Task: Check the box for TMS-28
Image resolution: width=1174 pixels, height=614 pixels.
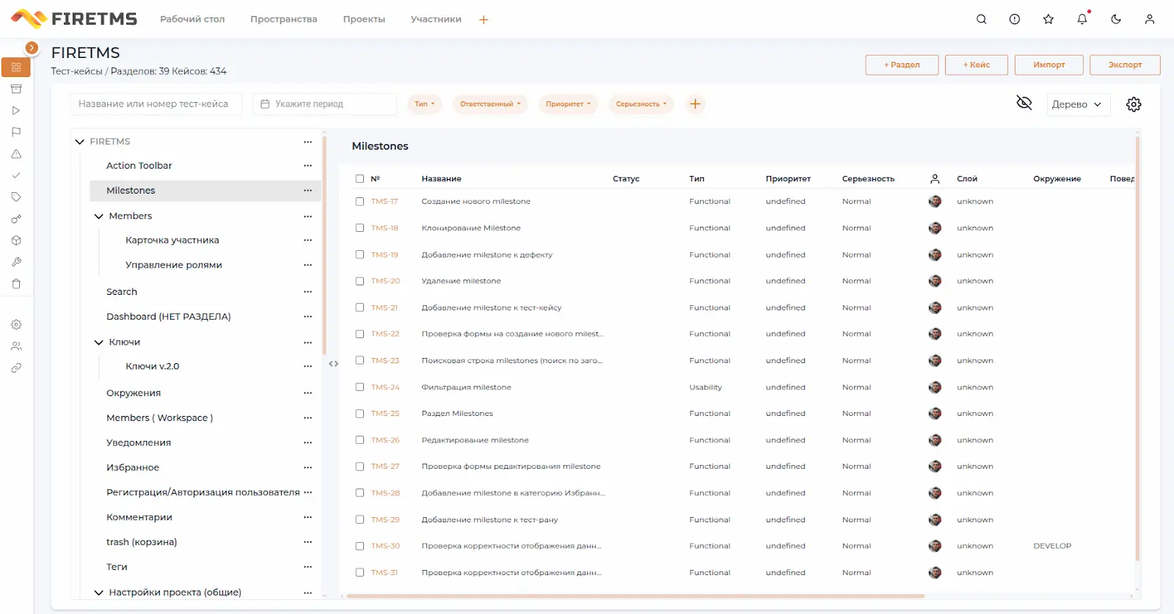Action: pyautogui.click(x=360, y=493)
